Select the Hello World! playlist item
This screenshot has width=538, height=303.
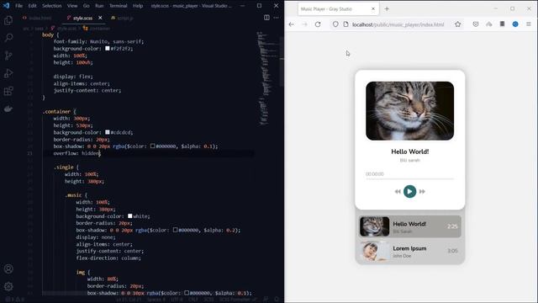pos(409,226)
